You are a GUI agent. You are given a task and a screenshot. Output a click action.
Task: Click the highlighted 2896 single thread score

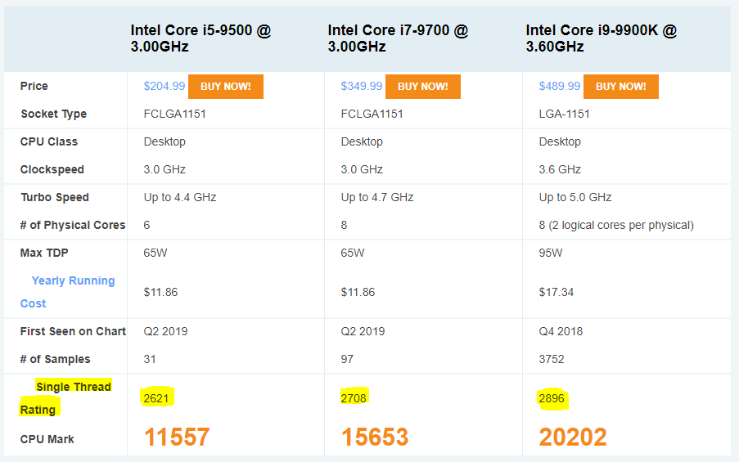coord(552,398)
